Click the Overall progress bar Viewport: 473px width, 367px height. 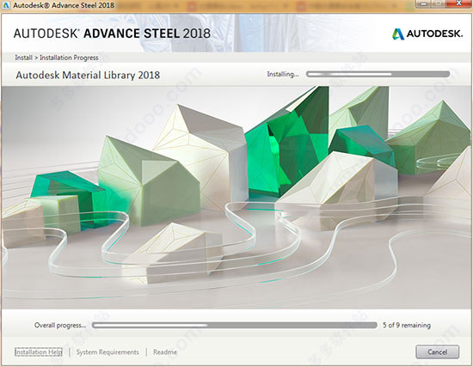tap(235, 325)
